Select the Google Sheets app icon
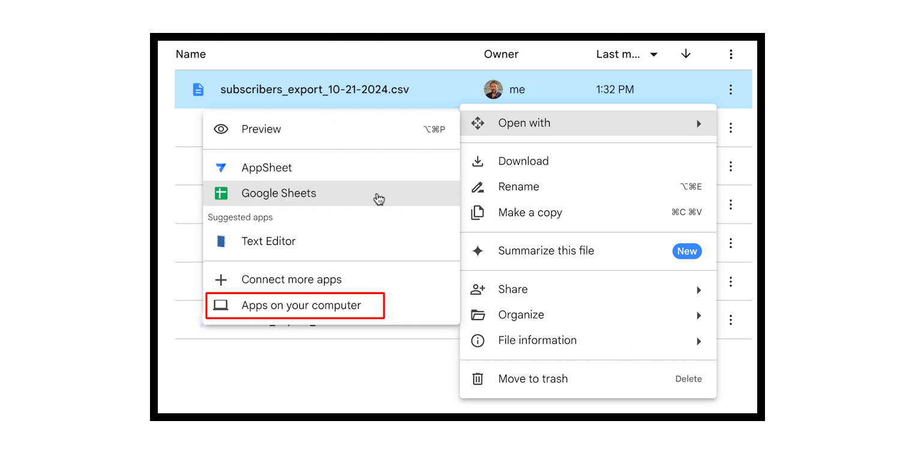The height and width of the screenshot is (454, 915). (x=221, y=193)
